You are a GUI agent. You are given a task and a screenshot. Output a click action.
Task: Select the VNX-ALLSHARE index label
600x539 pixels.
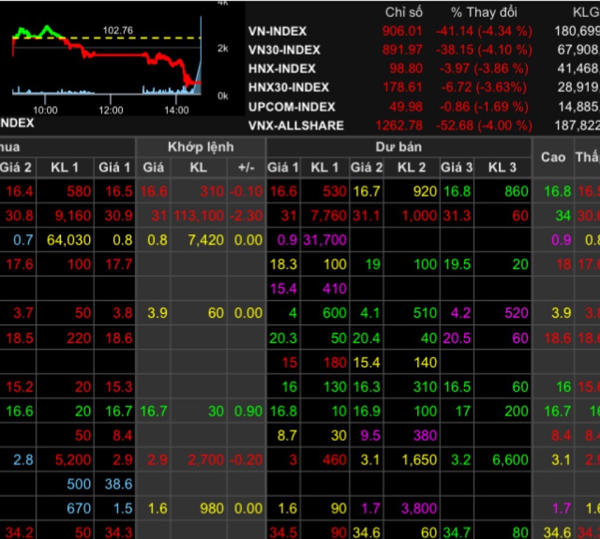click(296, 125)
